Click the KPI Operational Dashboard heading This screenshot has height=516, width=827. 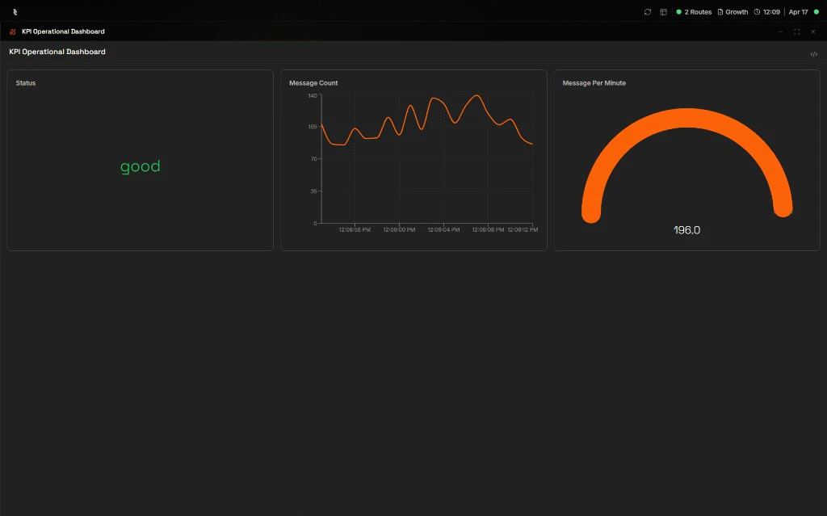pos(57,52)
